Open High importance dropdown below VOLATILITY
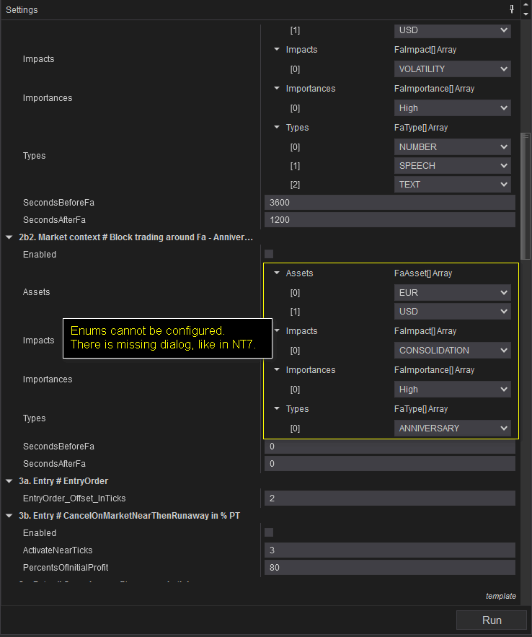The width and height of the screenshot is (532, 637). 452,108
